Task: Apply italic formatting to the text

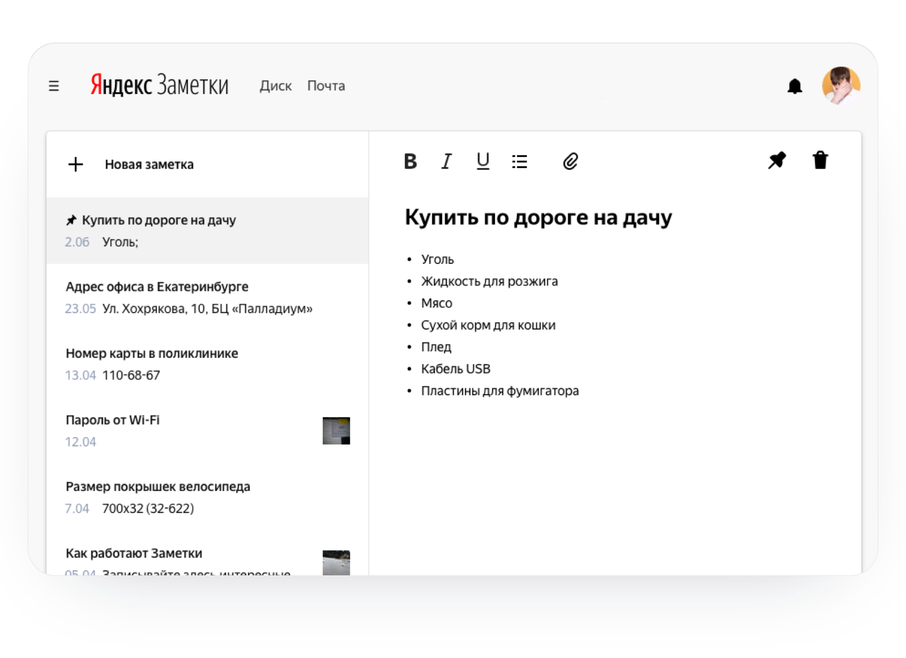Action: pos(446,161)
